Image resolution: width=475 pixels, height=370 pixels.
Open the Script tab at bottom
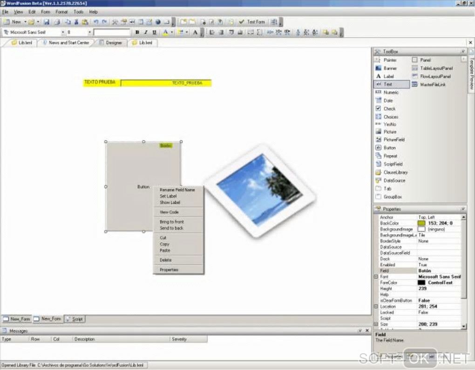coord(75,319)
